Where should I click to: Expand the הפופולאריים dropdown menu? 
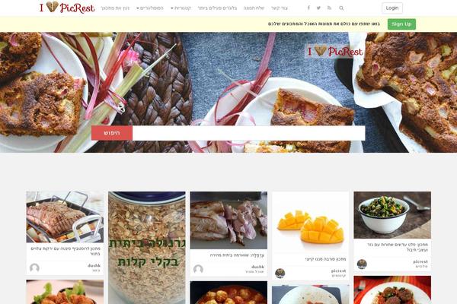click(x=150, y=8)
